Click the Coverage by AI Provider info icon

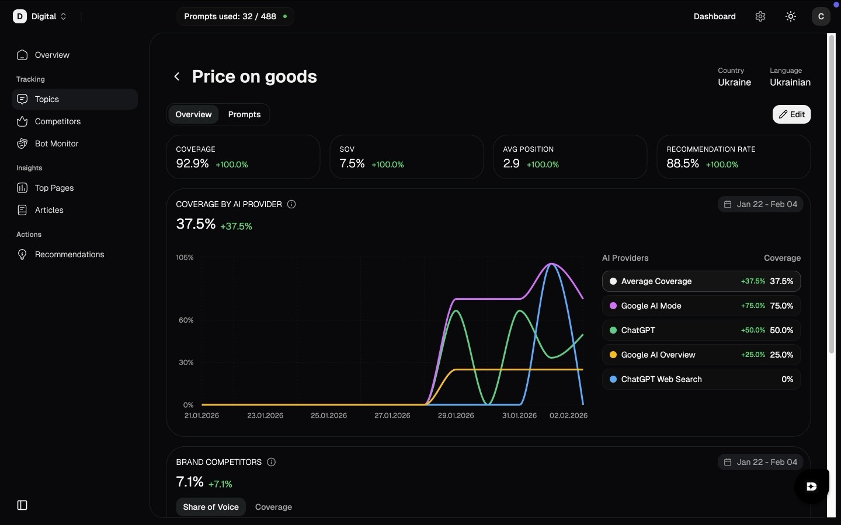coord(291,204)
